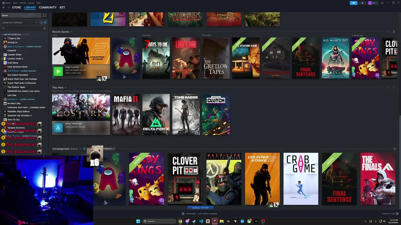401x225 pixels.
Task: Open the announcements megaphone button
Action: pyautogui.click(x=353, y=3)
